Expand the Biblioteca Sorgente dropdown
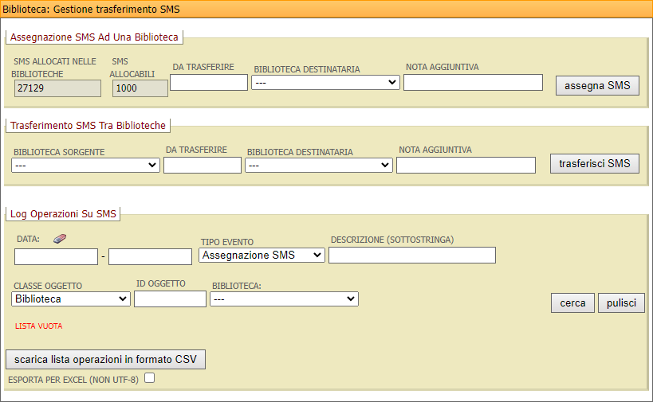This screenshot has height=402, width=653. click(x=86, y=165)
